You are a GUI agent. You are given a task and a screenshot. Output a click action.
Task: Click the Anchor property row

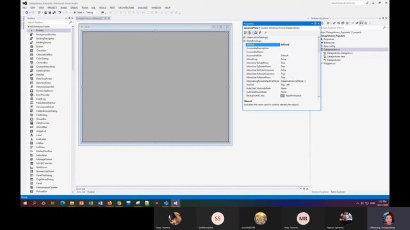tap(281, 85)
